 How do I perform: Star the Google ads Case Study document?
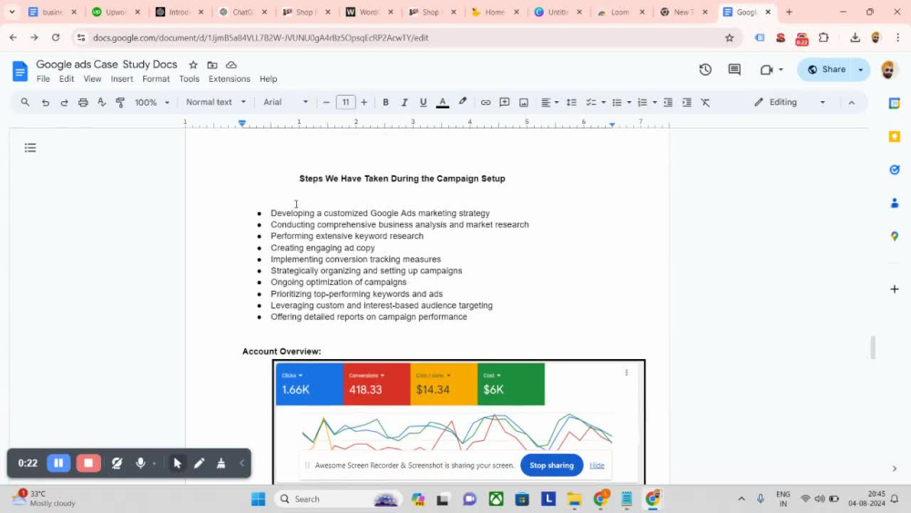point(193,65)
